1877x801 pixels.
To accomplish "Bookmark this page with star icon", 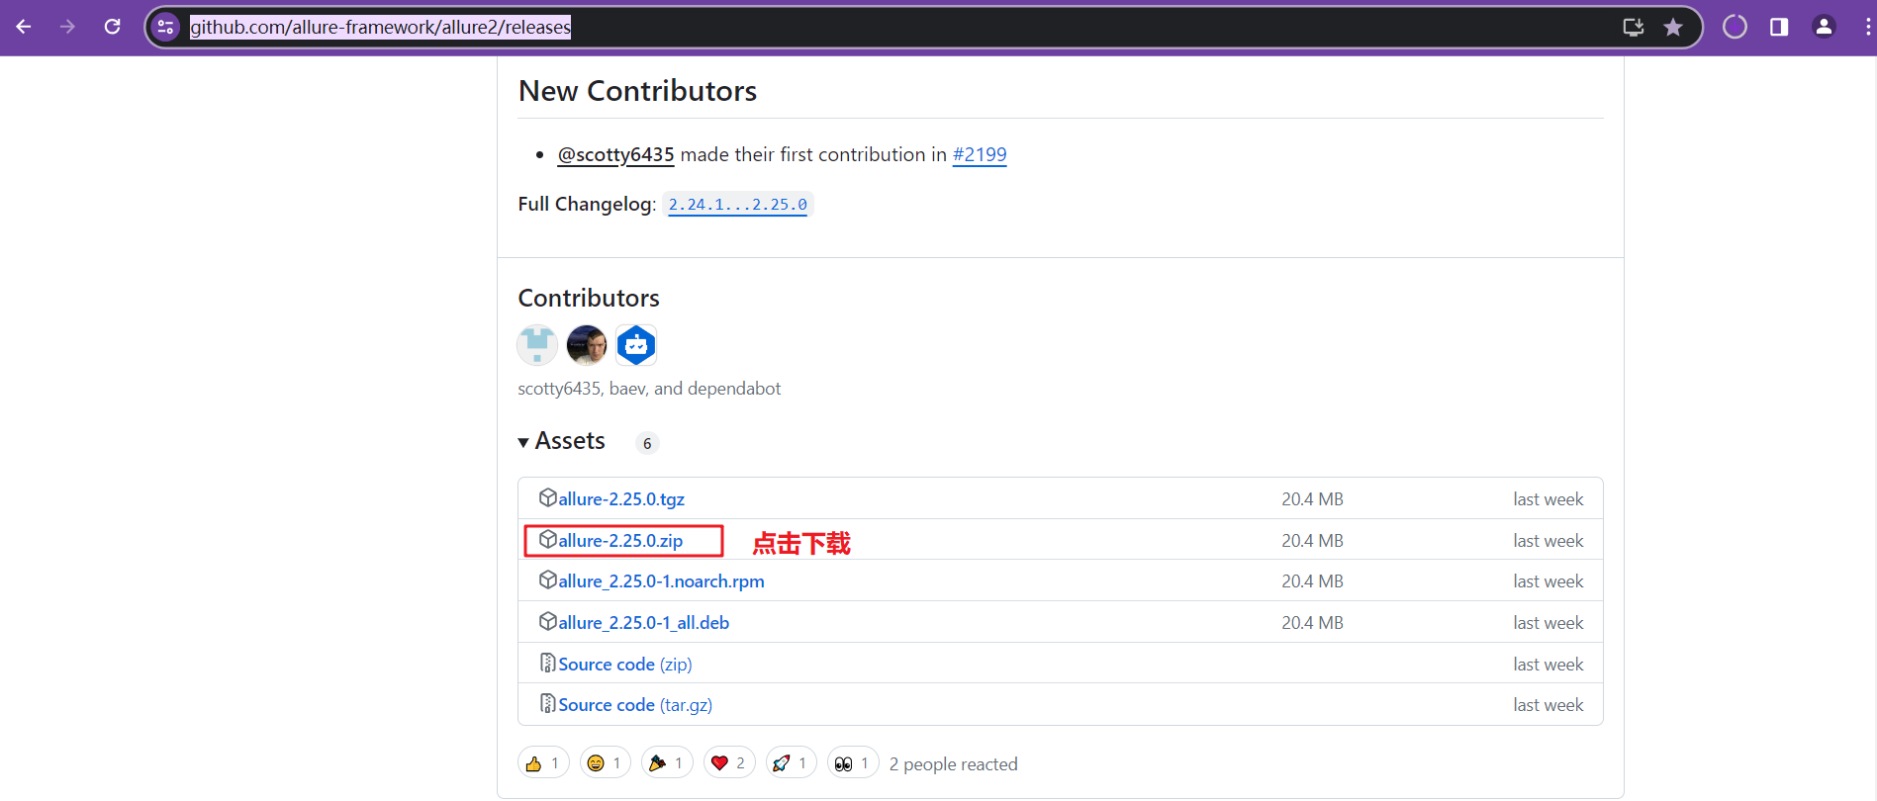I will click(x=1673, y=27).
